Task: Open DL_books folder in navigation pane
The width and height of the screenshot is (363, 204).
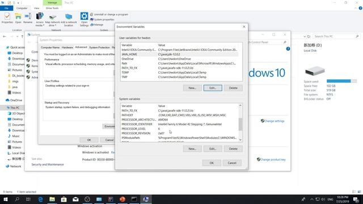Action: tap(16, 75)
